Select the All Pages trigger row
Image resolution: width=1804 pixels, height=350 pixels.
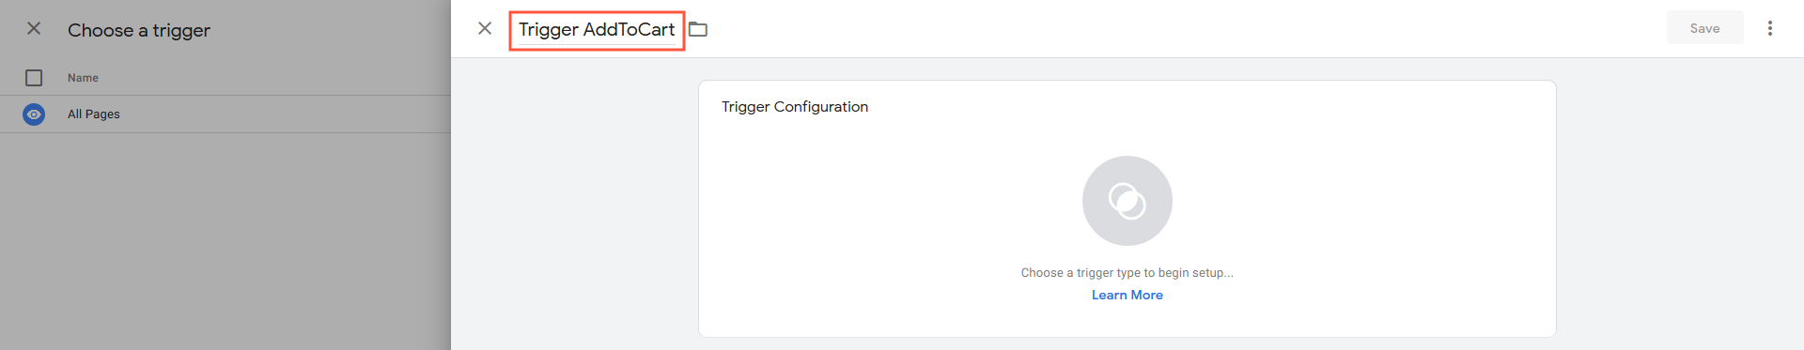coord(225,114)
